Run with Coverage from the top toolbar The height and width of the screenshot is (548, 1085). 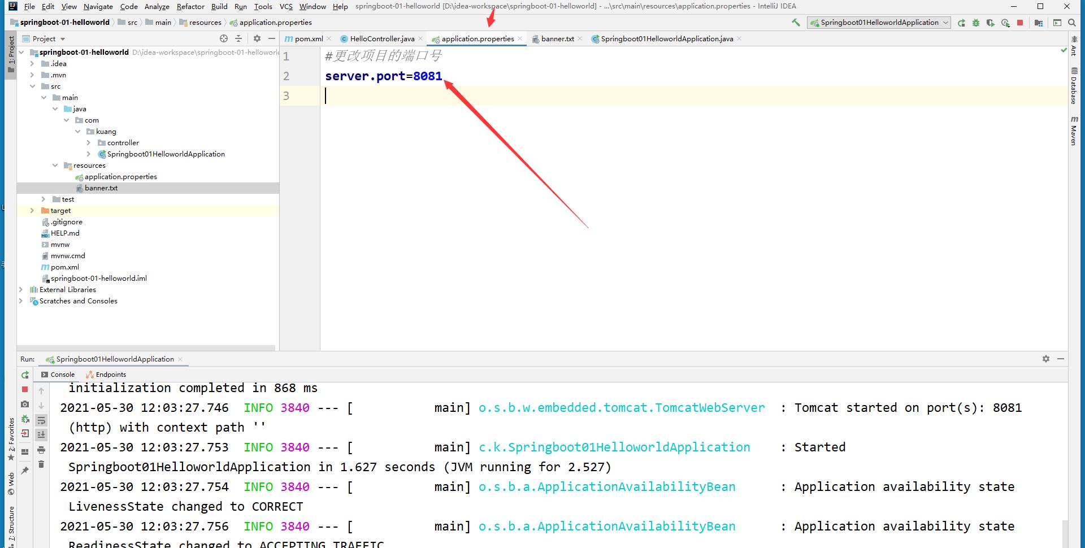[991, 23]
